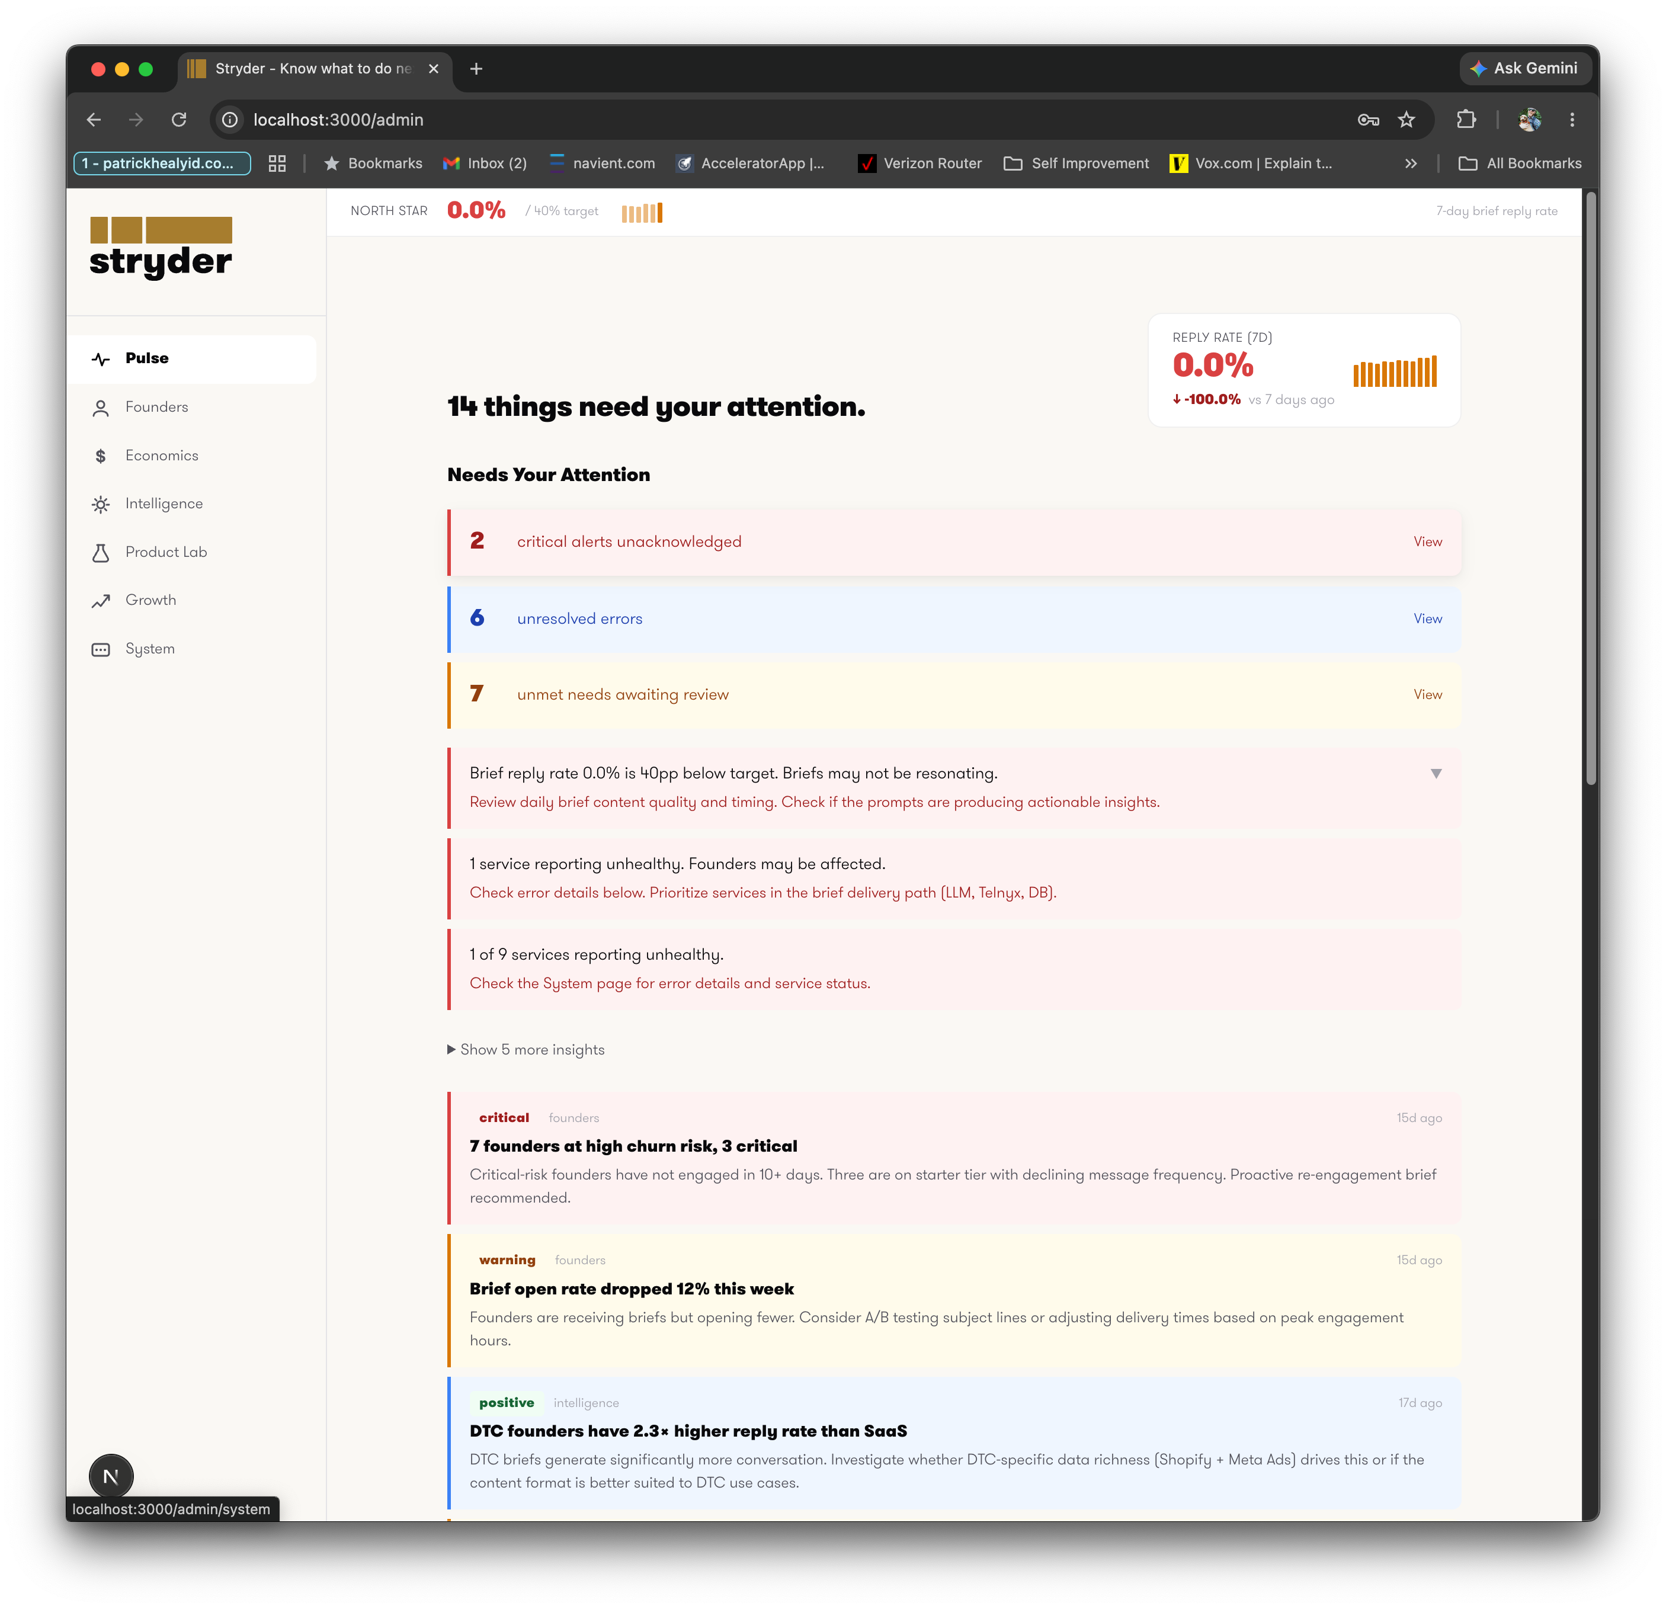Click the critical severity tag
Image resolution: width=1666 pixels, height=1609 pixels.
[x=504, y=1118]
